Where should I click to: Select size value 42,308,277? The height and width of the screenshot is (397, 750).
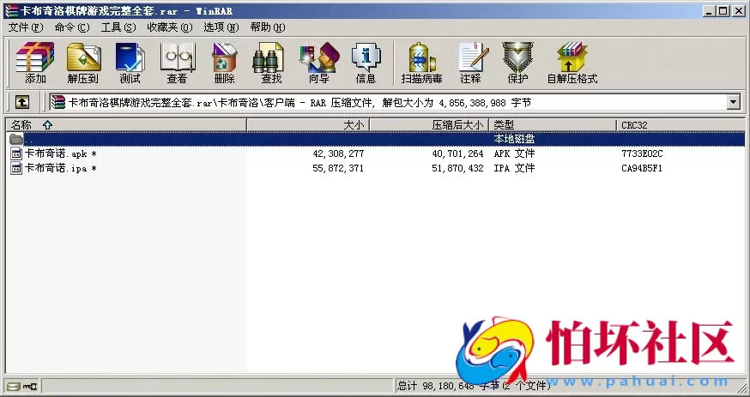point(338,153)
